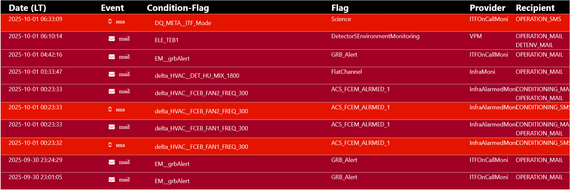Click the mail envelope icon for ELE_TEB1
The image size is (571, 190).
(112, 39)
